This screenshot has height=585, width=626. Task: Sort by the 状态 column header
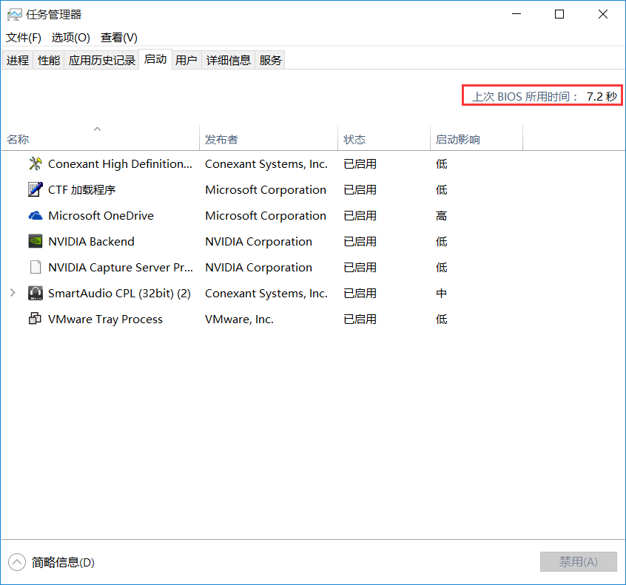pyautogui.click(x=384, y=138)
